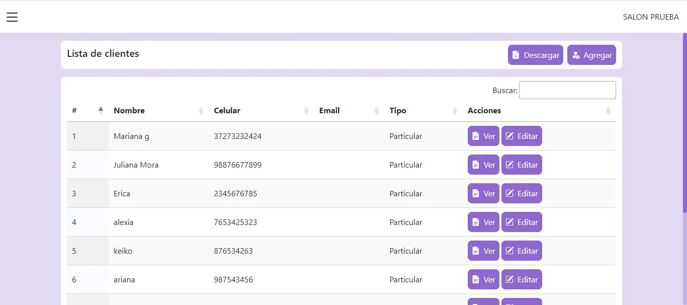The height and width of the screenshot is (305, 687).
Task: View details for alexia
Action: (x=483, y=222)
